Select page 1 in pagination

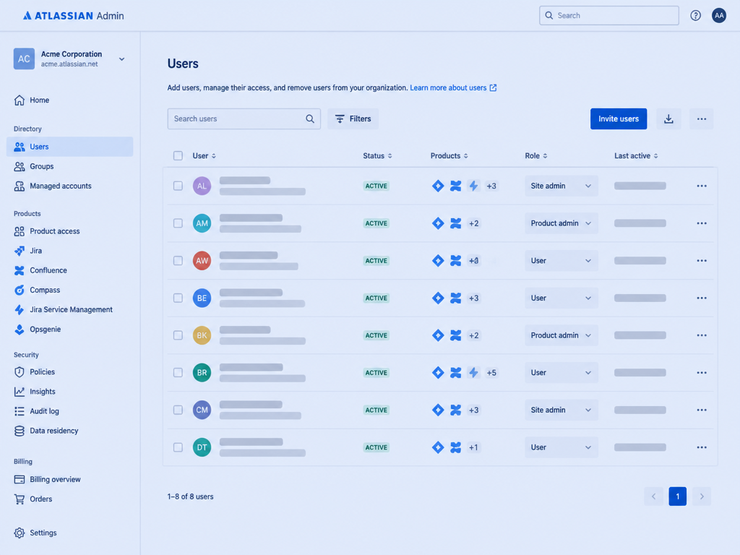click(677, 496)
